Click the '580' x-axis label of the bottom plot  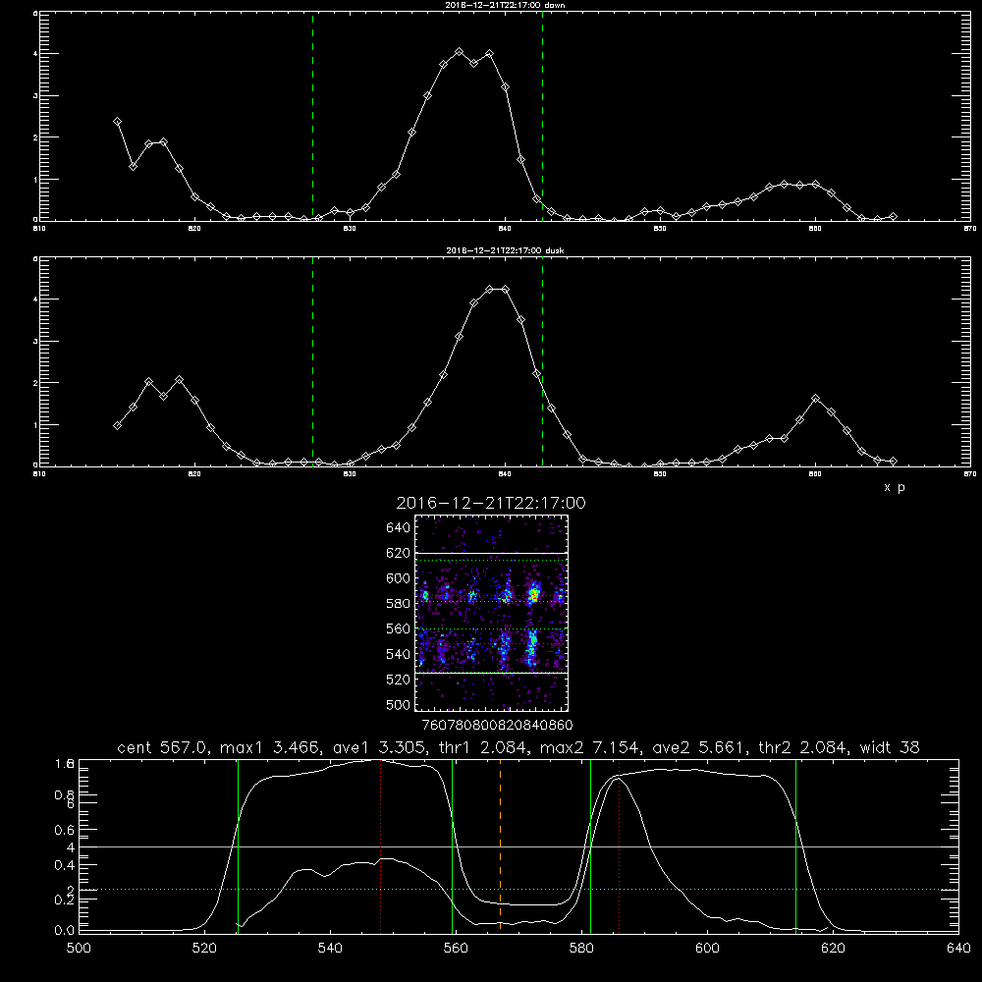[x=581, y=949]
